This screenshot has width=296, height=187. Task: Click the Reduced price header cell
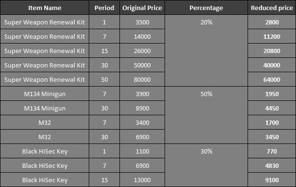click(x=272, y=8)
